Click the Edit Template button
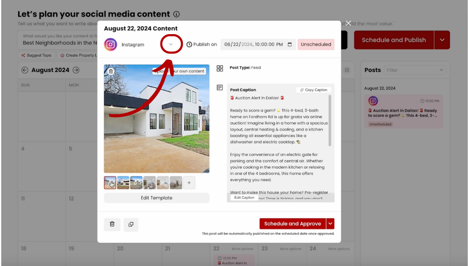 coord(156,198)
